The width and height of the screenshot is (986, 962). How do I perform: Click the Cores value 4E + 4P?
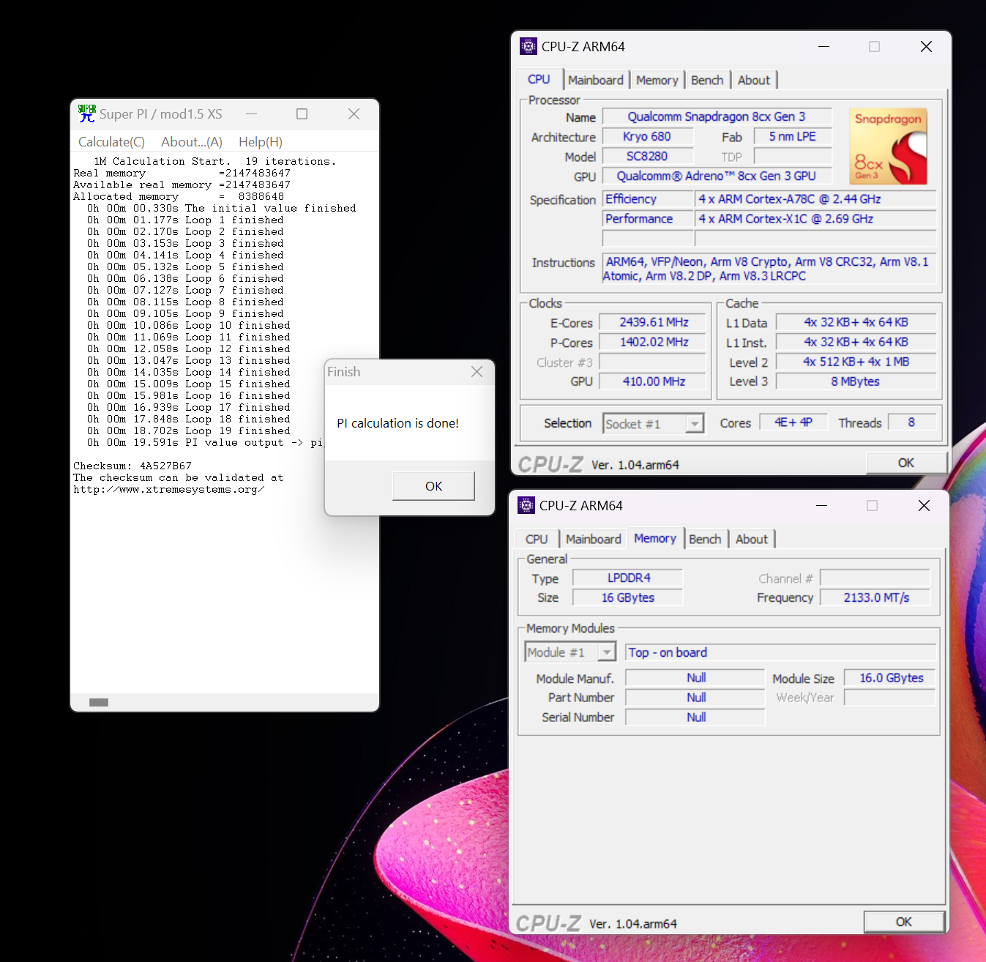click(793, 422)
